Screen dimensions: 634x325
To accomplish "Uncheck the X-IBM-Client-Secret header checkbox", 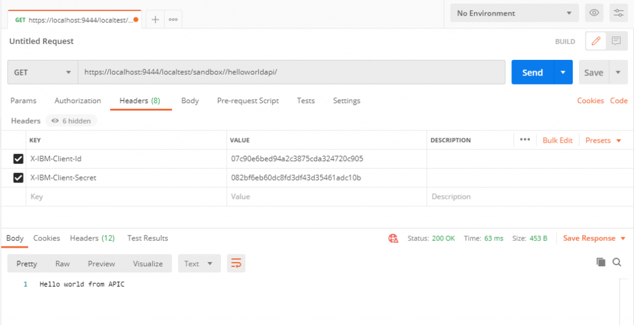I will coord(19,178).
